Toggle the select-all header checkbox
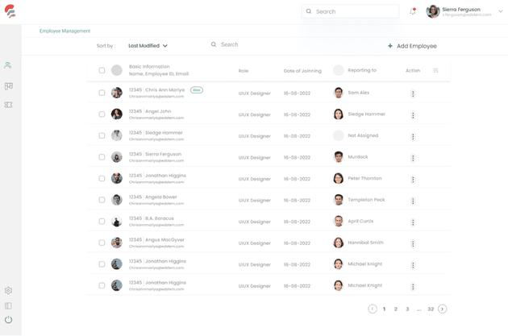 pos(102,71)
